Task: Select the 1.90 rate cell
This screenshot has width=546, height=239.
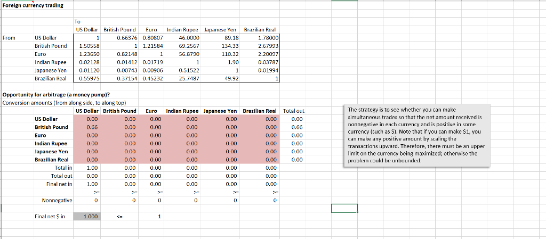Action: point(220,62)
